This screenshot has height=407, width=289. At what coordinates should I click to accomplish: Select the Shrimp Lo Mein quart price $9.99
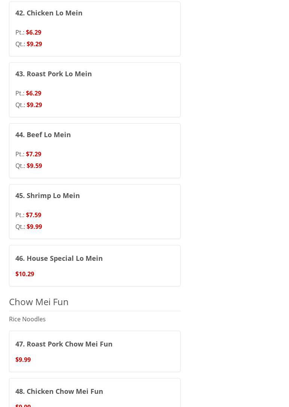click(34, 227)
